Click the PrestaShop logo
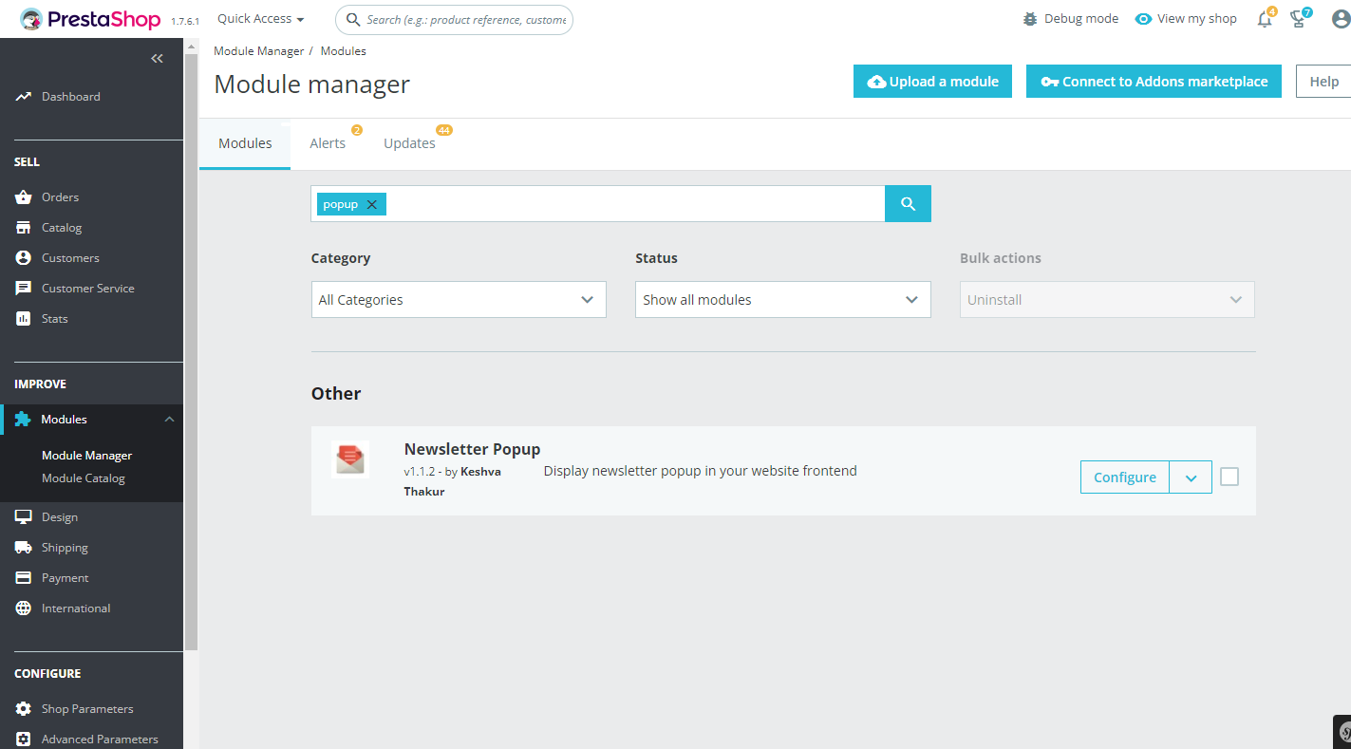Image resolution: width=1351 pixels, height=749 pixels. [x=90, y=19]
